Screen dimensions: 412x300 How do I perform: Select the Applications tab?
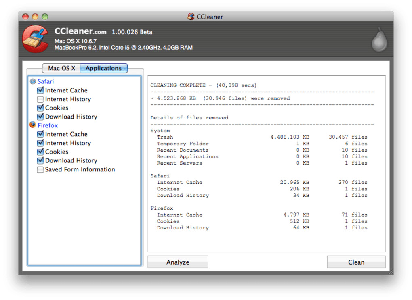click(104, 68)
